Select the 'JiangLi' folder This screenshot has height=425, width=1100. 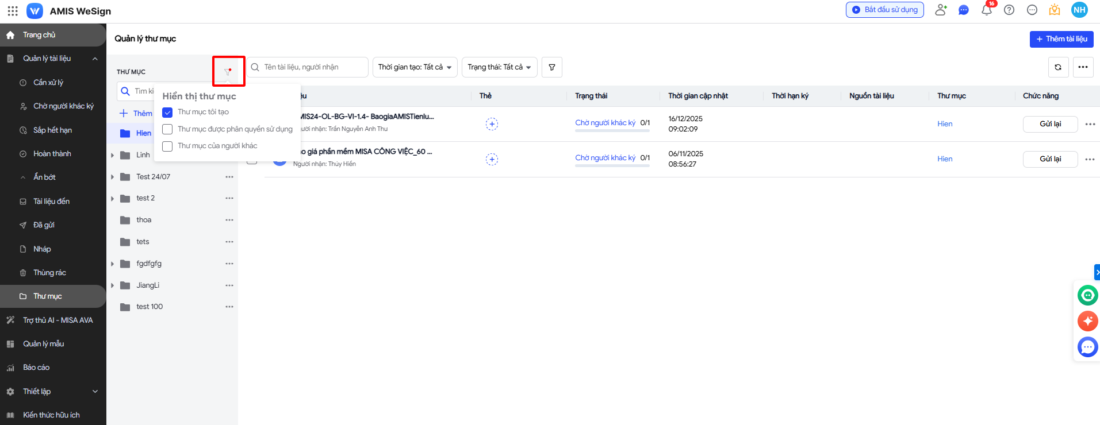pos(148,285)
